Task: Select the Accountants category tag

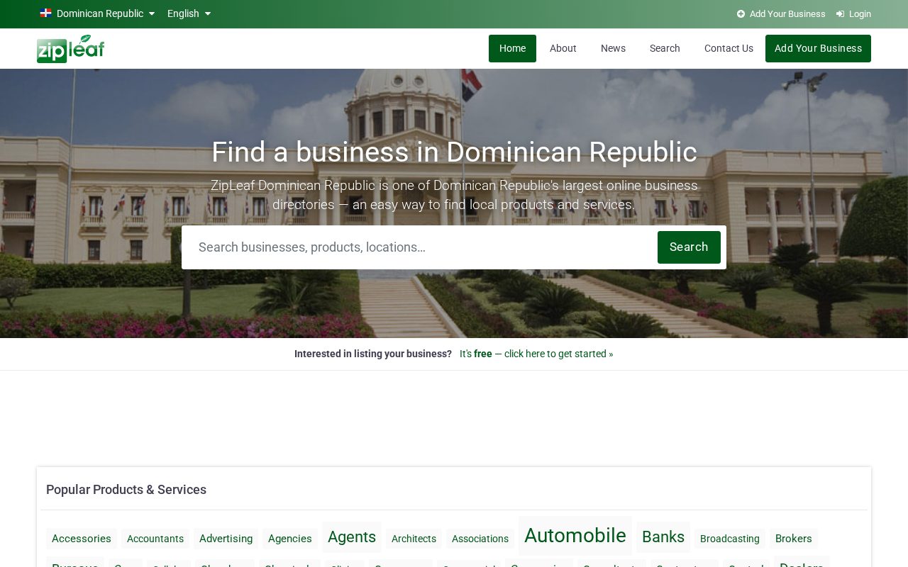Action: pyautogui.click(x=155, y=539)
